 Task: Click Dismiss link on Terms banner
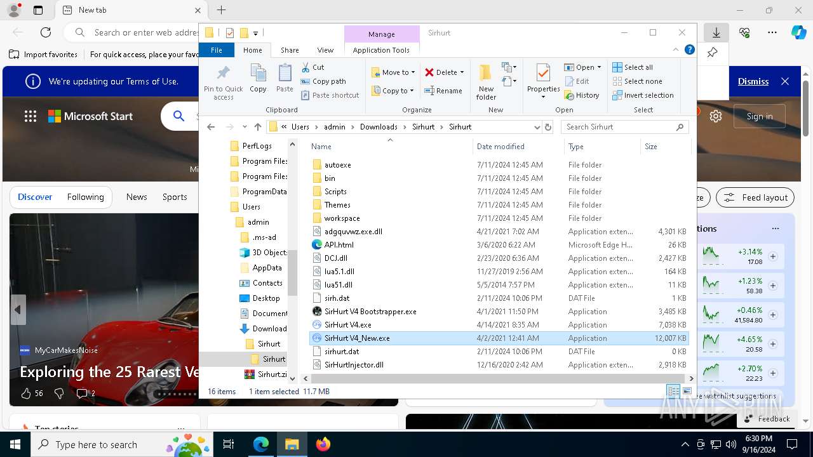click(x=753, y=81)
